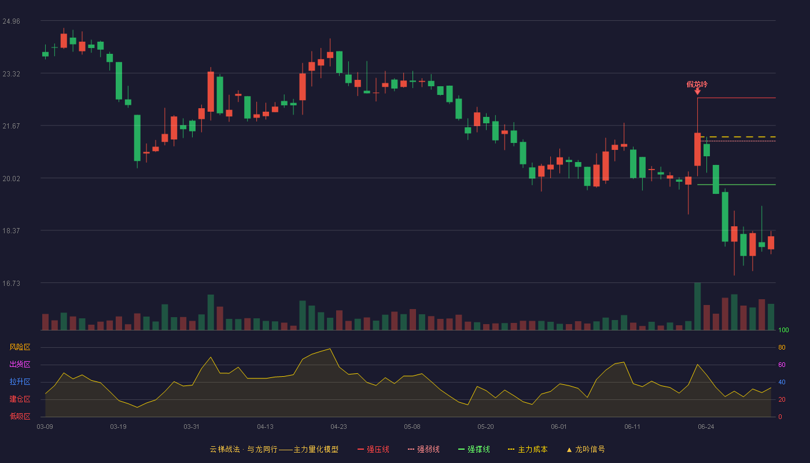Toggle the 龙吟信号 legend item

pyautogui.click(x=586, y=449)
